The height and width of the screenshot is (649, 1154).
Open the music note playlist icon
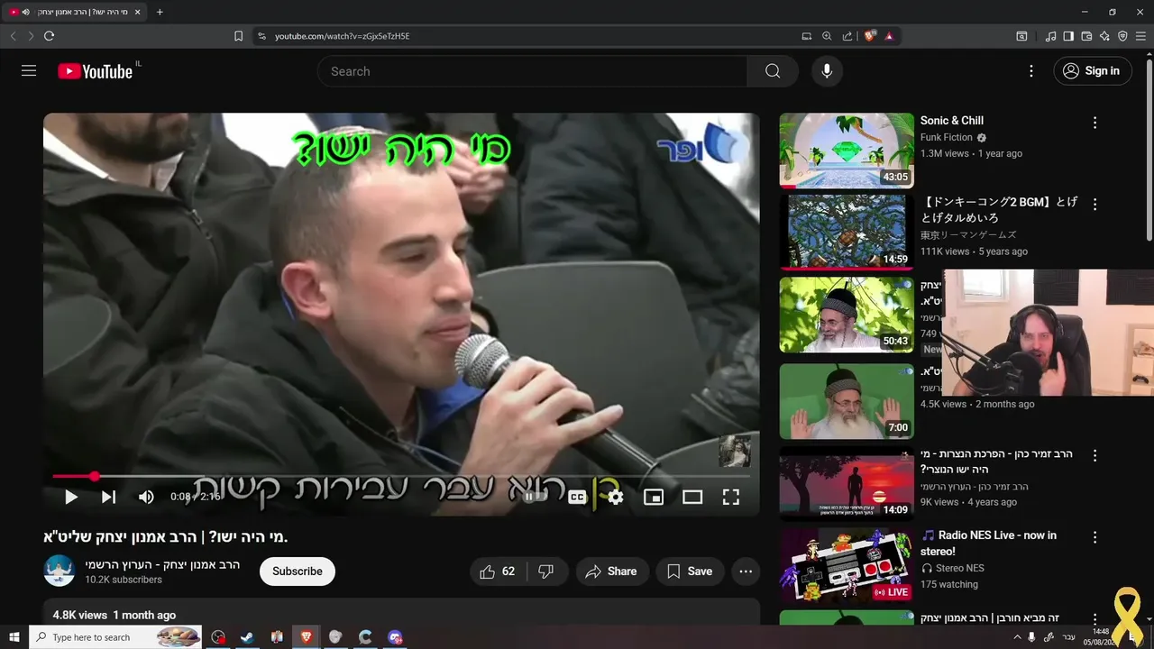point(1050,36)
